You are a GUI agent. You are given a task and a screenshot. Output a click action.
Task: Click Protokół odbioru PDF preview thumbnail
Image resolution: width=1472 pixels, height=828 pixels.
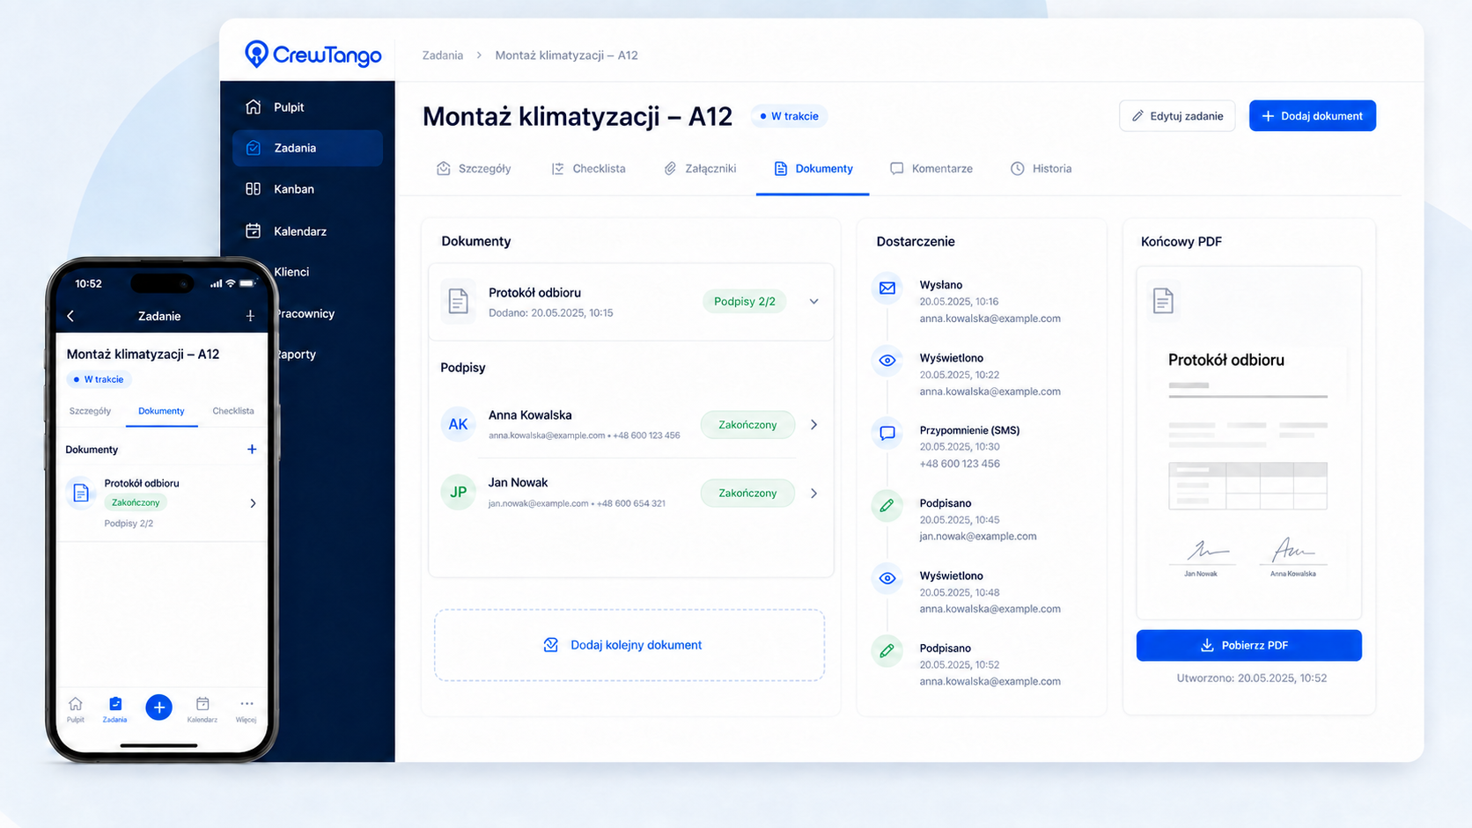(1248, 443)
